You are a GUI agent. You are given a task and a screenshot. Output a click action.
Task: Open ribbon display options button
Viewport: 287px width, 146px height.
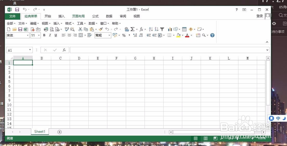tap(244, 10)
